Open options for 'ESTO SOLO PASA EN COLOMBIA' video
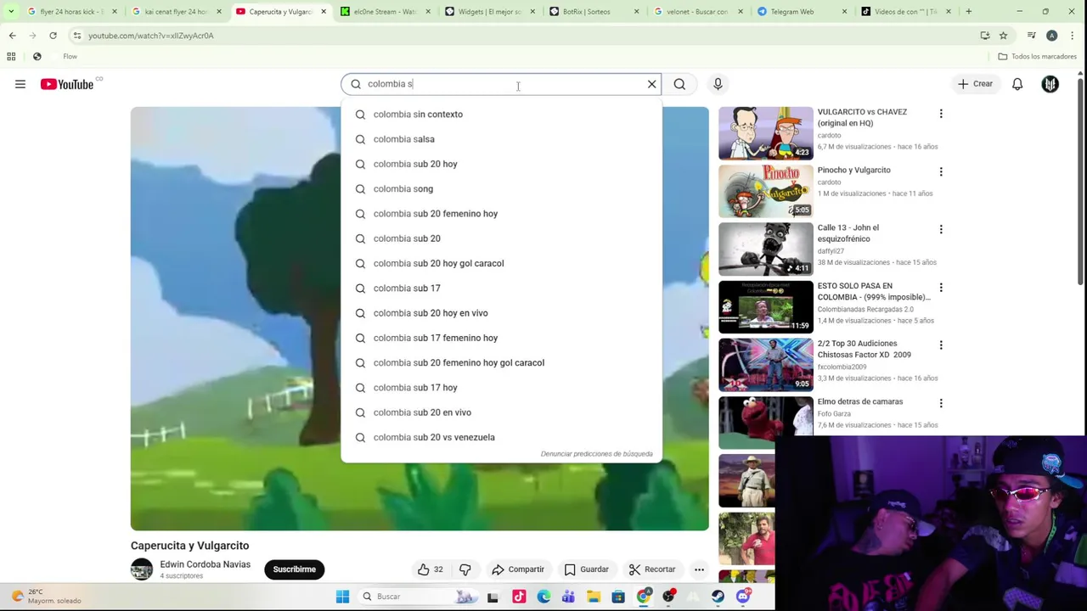The width and height of the screenshot is (1087, 611). pyautogui.click(x=941, y=287)
